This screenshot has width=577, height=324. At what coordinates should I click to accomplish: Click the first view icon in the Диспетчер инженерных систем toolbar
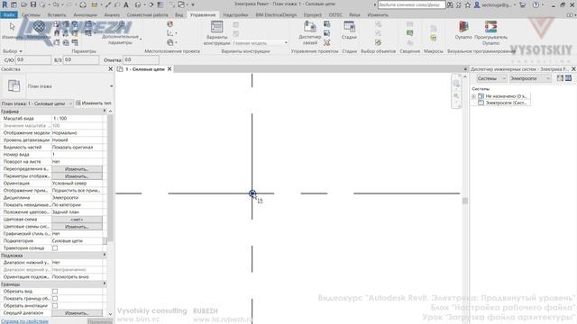click(560, 78)
